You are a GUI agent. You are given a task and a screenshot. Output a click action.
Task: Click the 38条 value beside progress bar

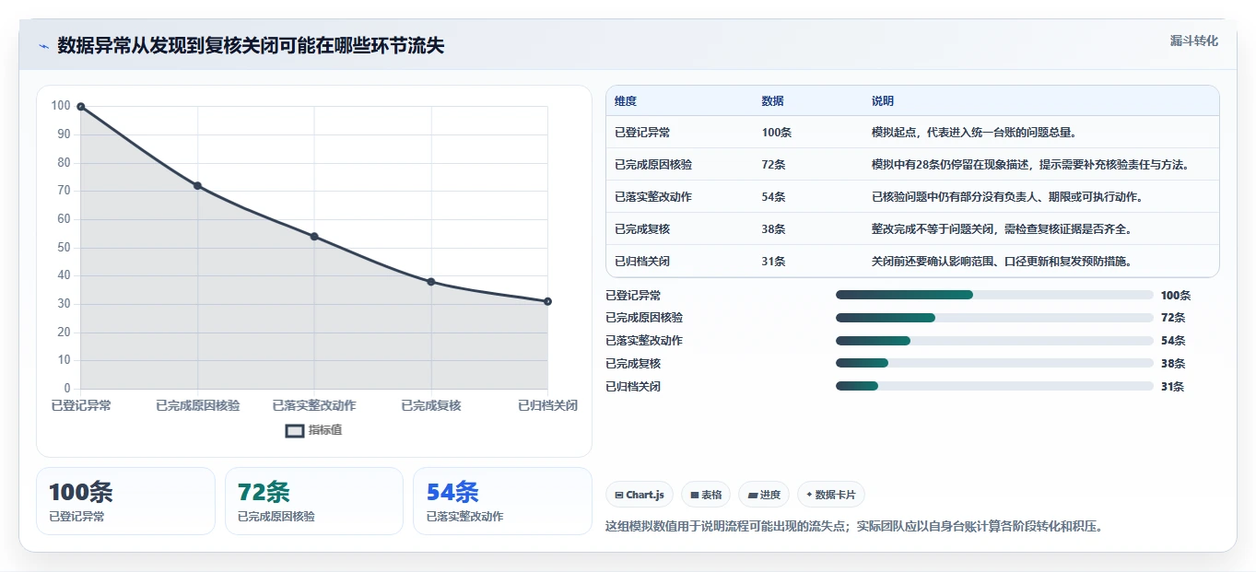pyautogui.click(x=1173, y=364)
